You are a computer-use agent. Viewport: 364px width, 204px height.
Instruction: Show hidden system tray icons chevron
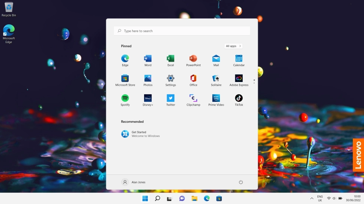click(311, 198)
